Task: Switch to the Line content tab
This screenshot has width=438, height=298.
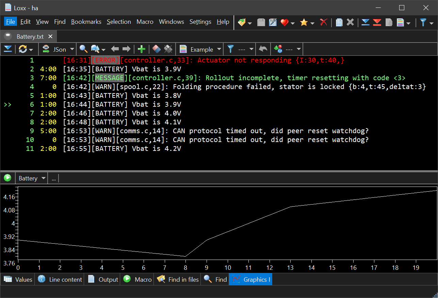Action: pyautogui.click(x=60, y=279)
